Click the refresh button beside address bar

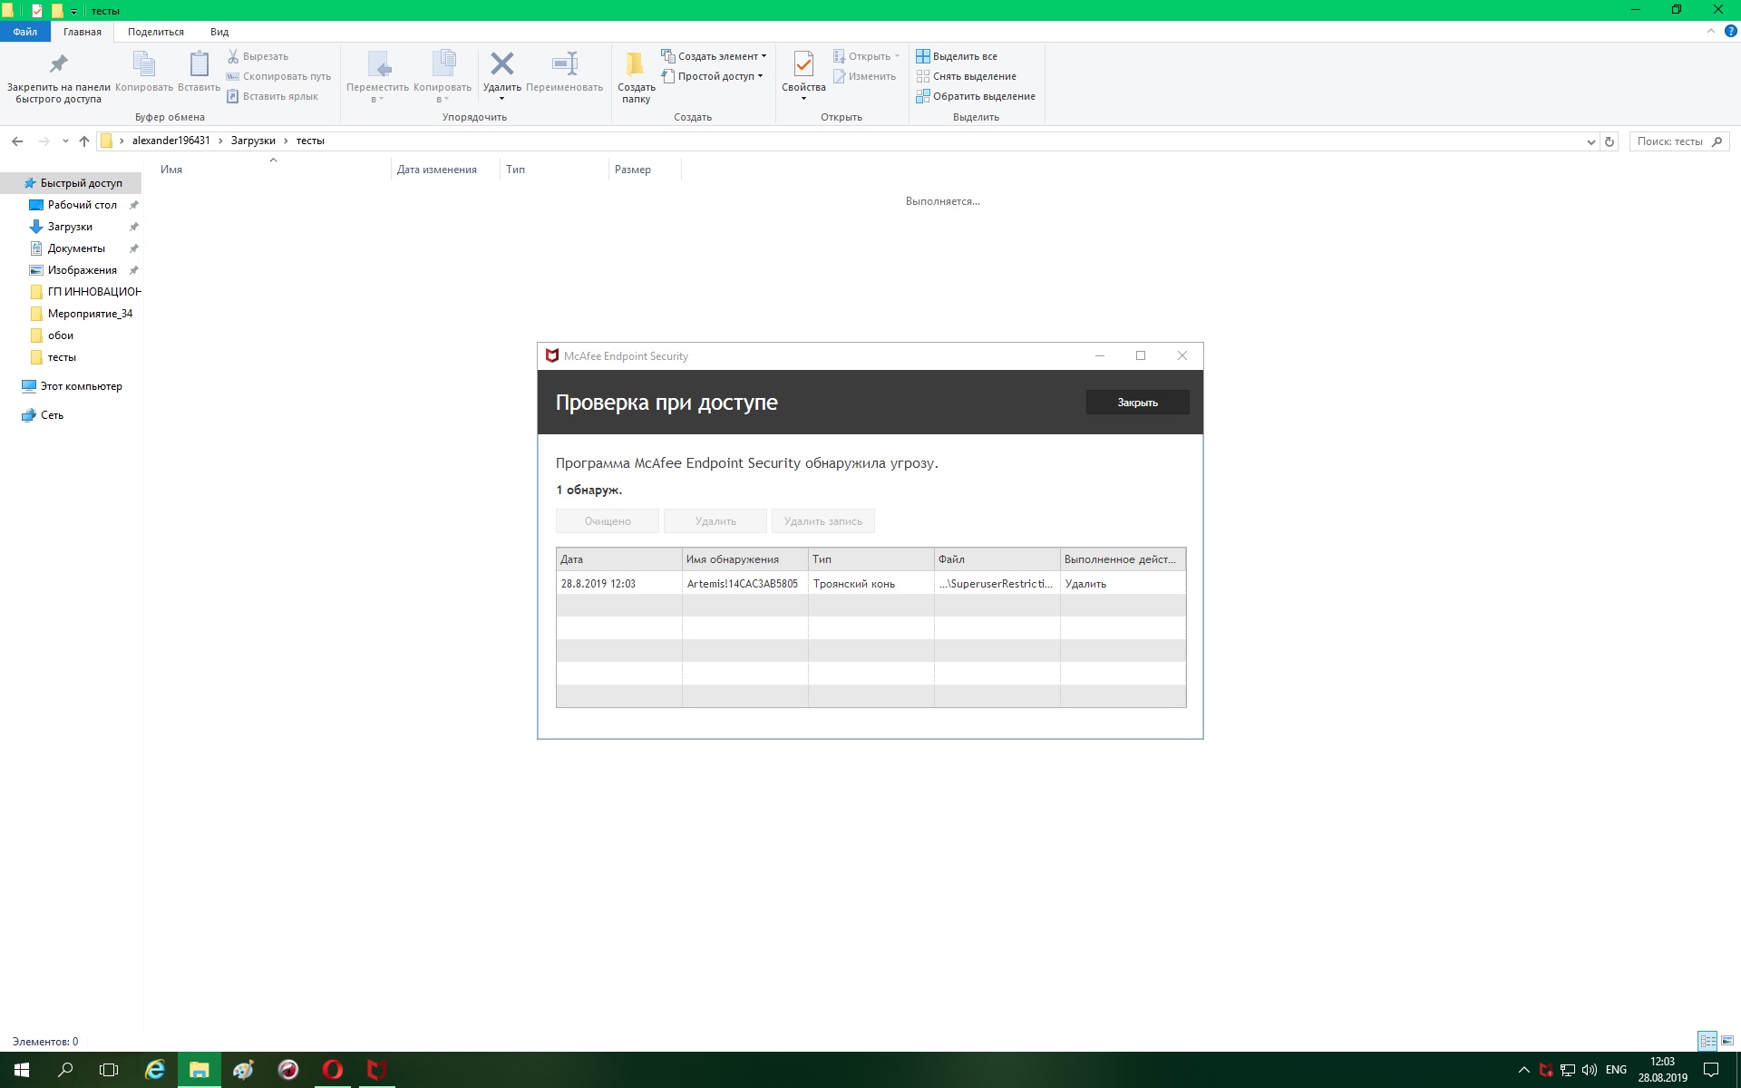coord(1610,141)
